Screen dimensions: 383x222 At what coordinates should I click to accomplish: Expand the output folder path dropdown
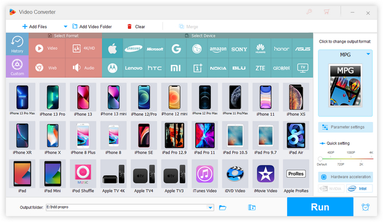[x=210, y=208]
